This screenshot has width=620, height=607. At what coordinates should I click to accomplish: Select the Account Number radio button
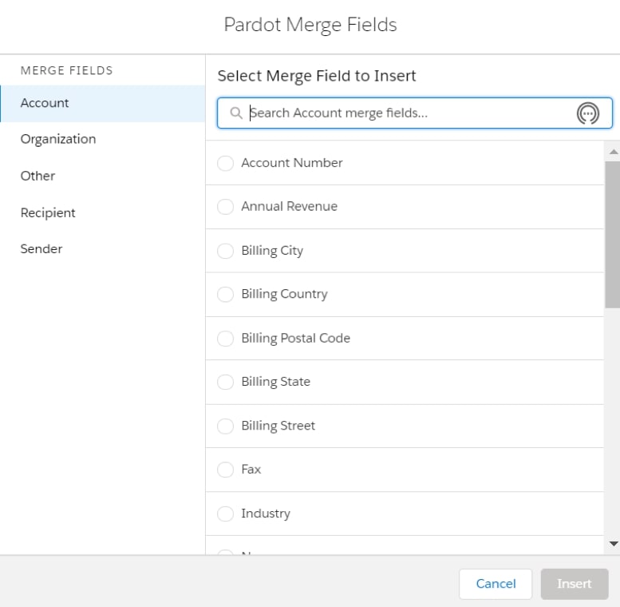tap(225, 163)
